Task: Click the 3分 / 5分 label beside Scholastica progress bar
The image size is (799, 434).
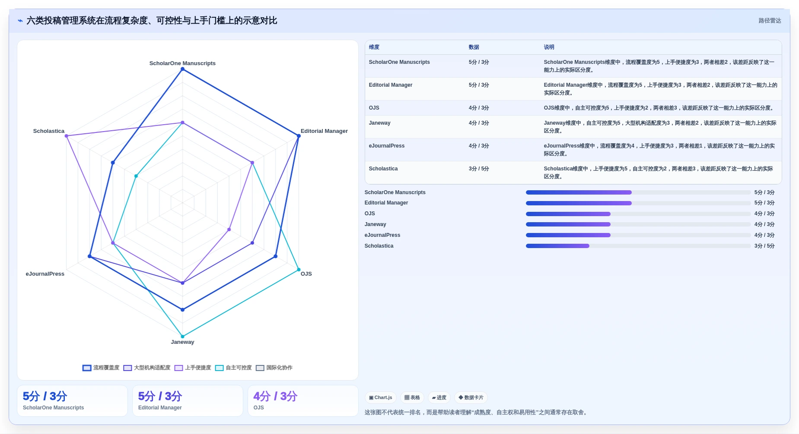Action: [x=764, y=246]
